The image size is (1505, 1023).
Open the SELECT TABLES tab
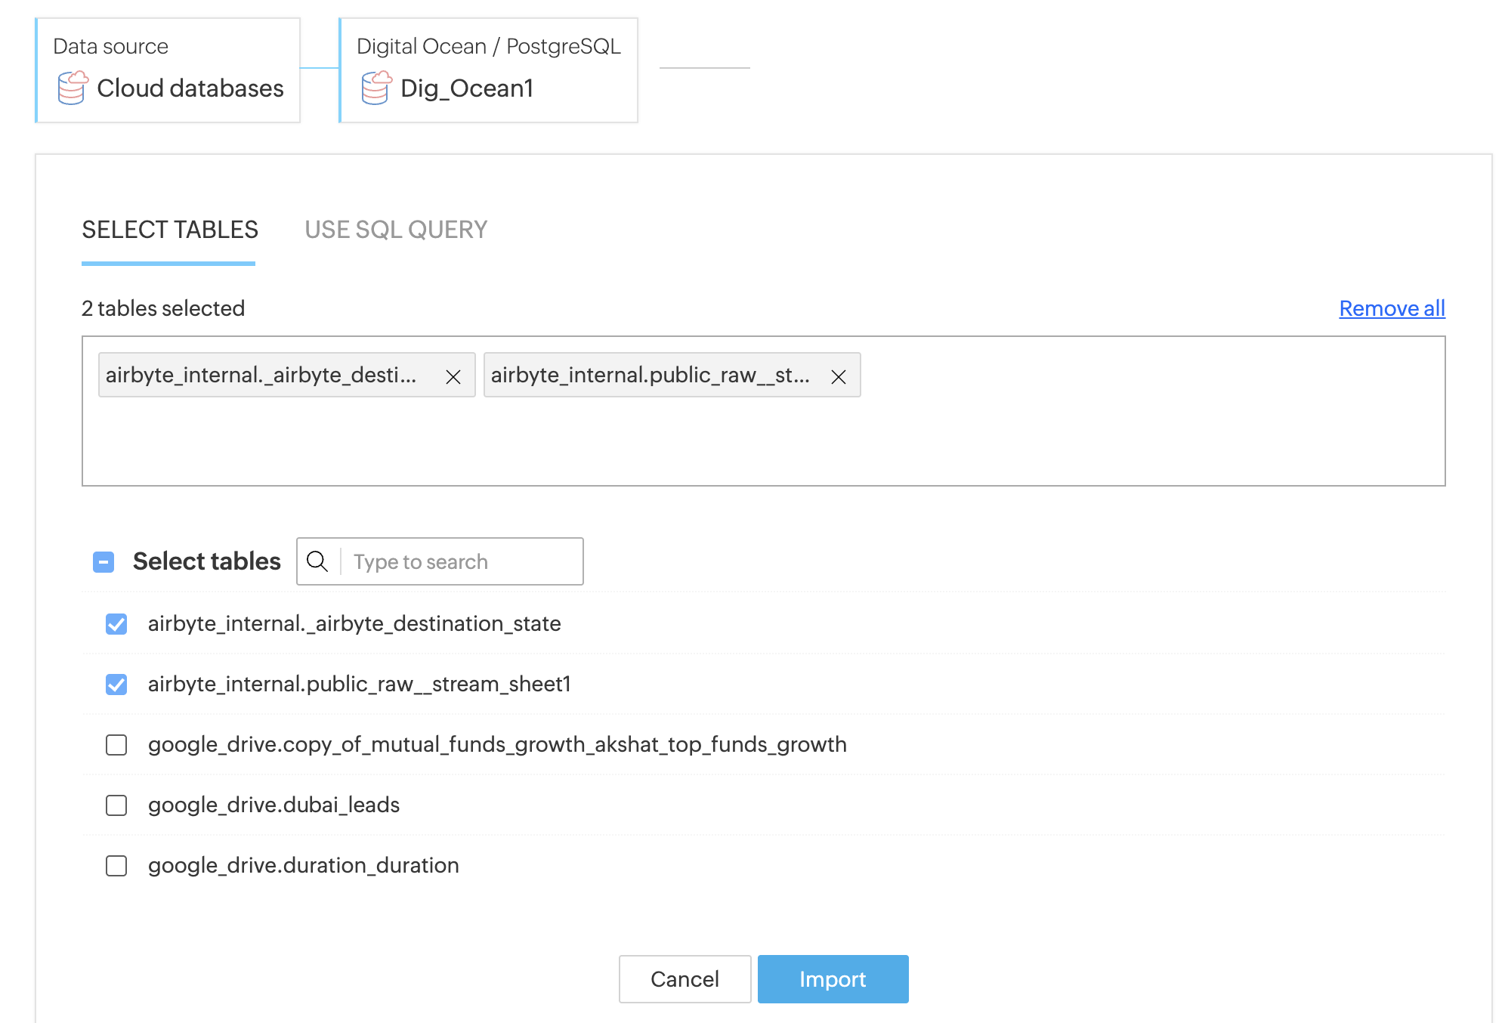point(169,230)
